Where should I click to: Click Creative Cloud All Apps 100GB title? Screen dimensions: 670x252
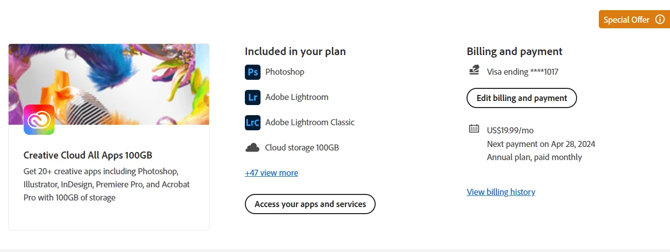coord(88,155)
